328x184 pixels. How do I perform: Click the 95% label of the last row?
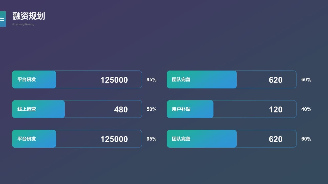pos(151,139)
